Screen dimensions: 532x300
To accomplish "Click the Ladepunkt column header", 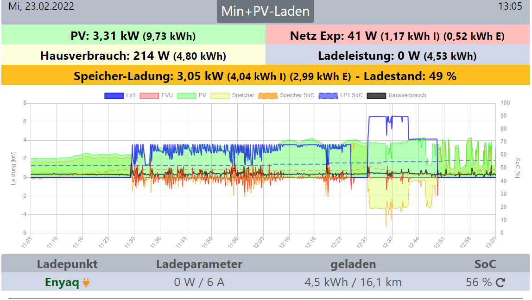I will (67, 264).
